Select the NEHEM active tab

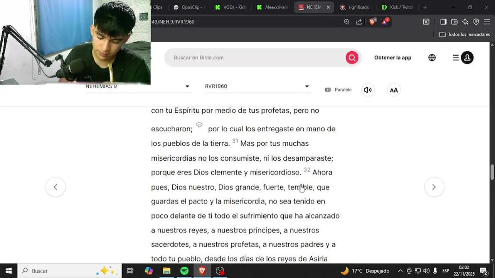310,7
